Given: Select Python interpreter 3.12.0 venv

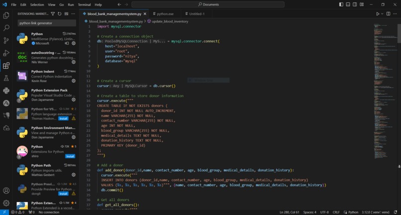Looking at the screenshot, I should (x=376, y=212).
